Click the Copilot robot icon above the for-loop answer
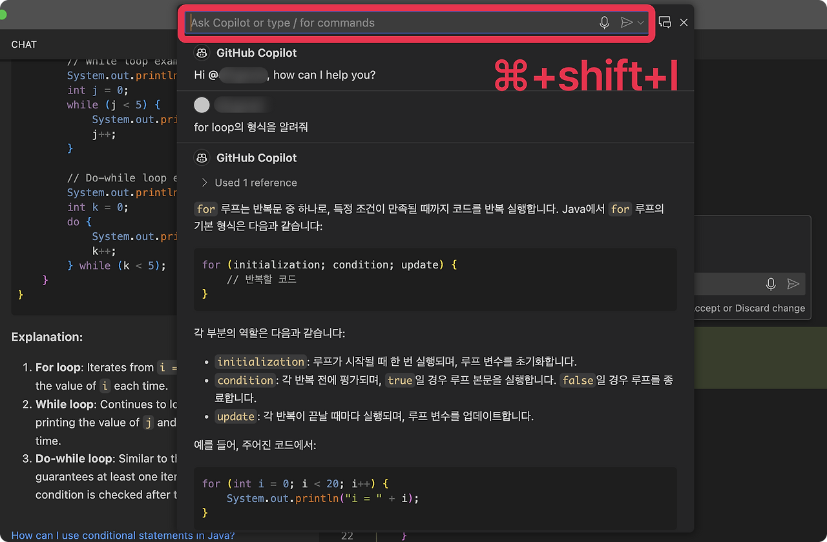Viewport: 827px width, 542px height. pos(202,157)
